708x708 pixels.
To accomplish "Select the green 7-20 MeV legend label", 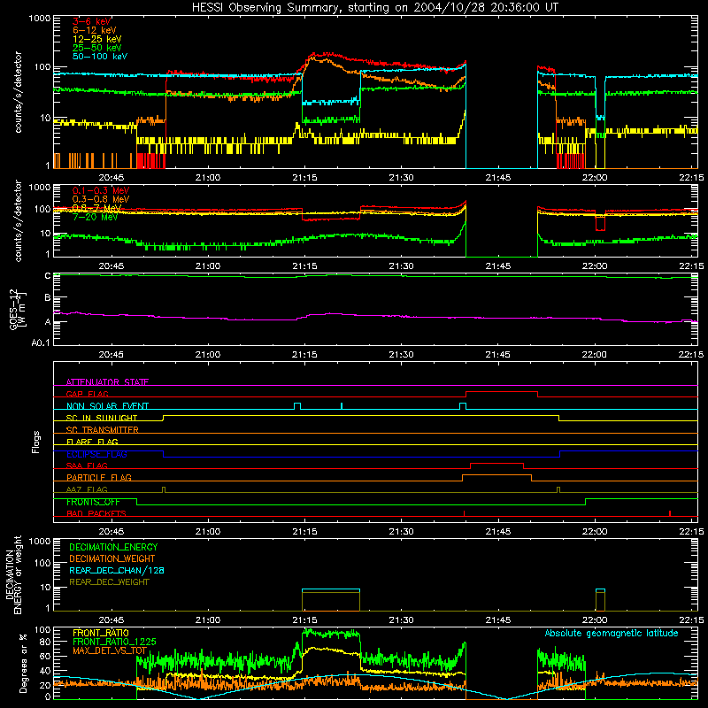I will tap(96, 217).
